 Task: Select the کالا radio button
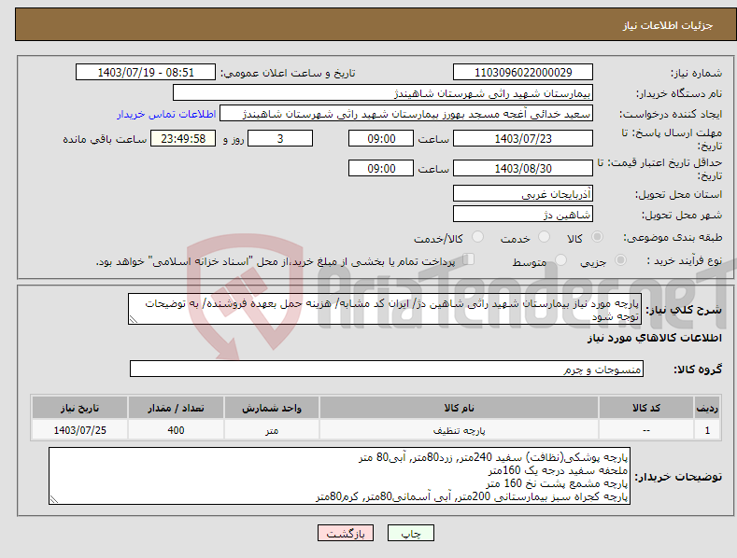click(x=597, y=237)
